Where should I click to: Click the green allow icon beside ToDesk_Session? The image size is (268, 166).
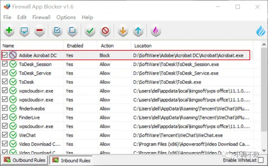point(13,64)
